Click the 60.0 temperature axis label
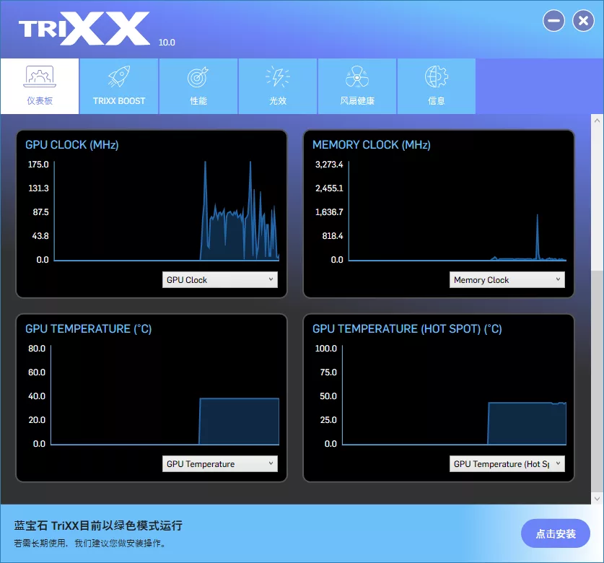This screenshot has height=563, width=604. pos(37,372)
